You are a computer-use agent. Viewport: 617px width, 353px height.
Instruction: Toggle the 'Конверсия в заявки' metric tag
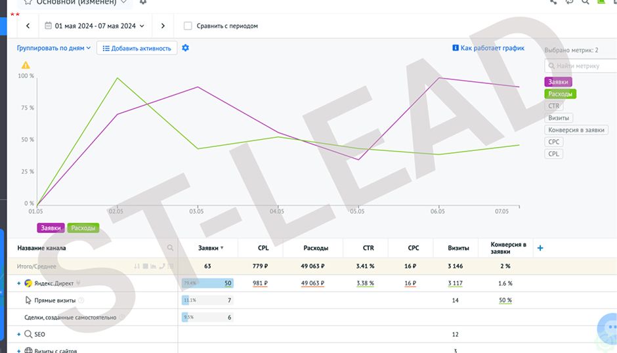click(576, 130)
